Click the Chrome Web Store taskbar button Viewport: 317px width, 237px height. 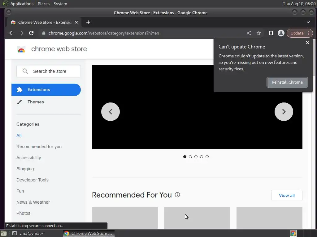click(89, 233)
